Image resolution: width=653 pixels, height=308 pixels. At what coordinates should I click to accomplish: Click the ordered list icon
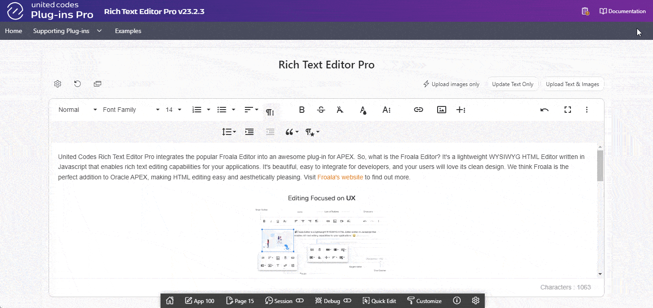(x=197, y=110)
